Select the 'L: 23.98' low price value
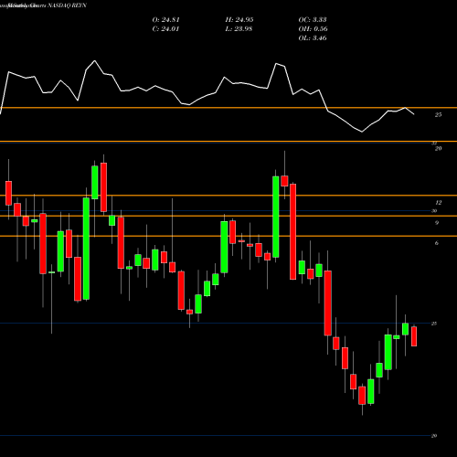The image size is (457, 457). [x=239, y=29]
